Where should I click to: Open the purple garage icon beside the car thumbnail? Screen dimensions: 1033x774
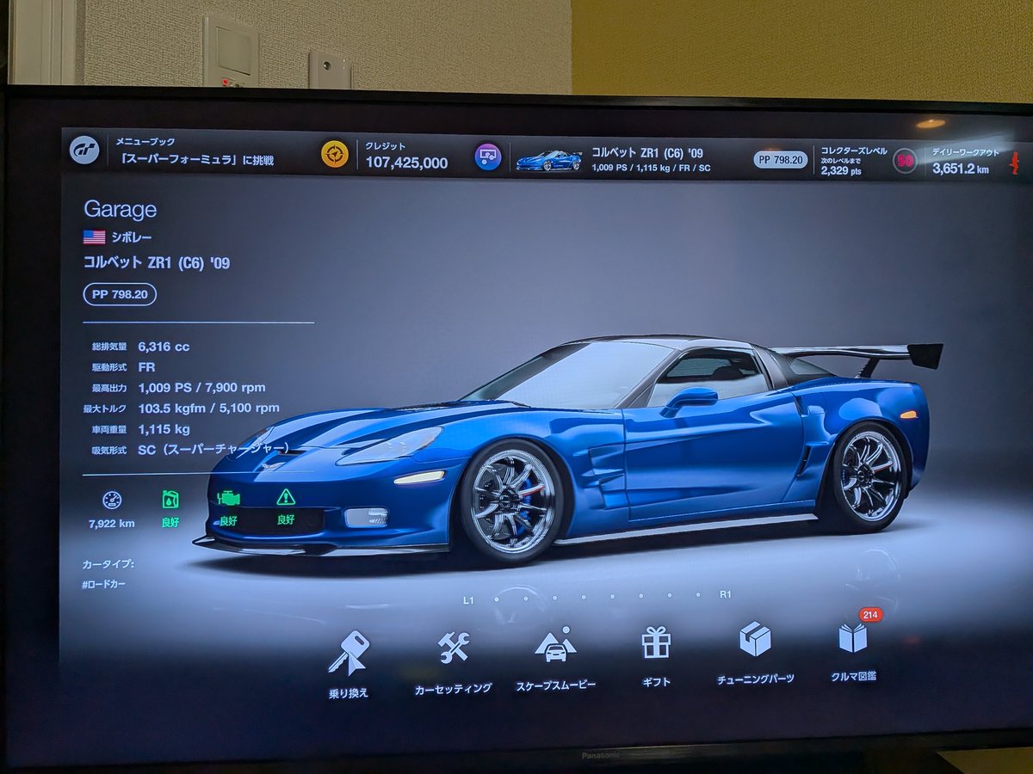coord(488,157)
